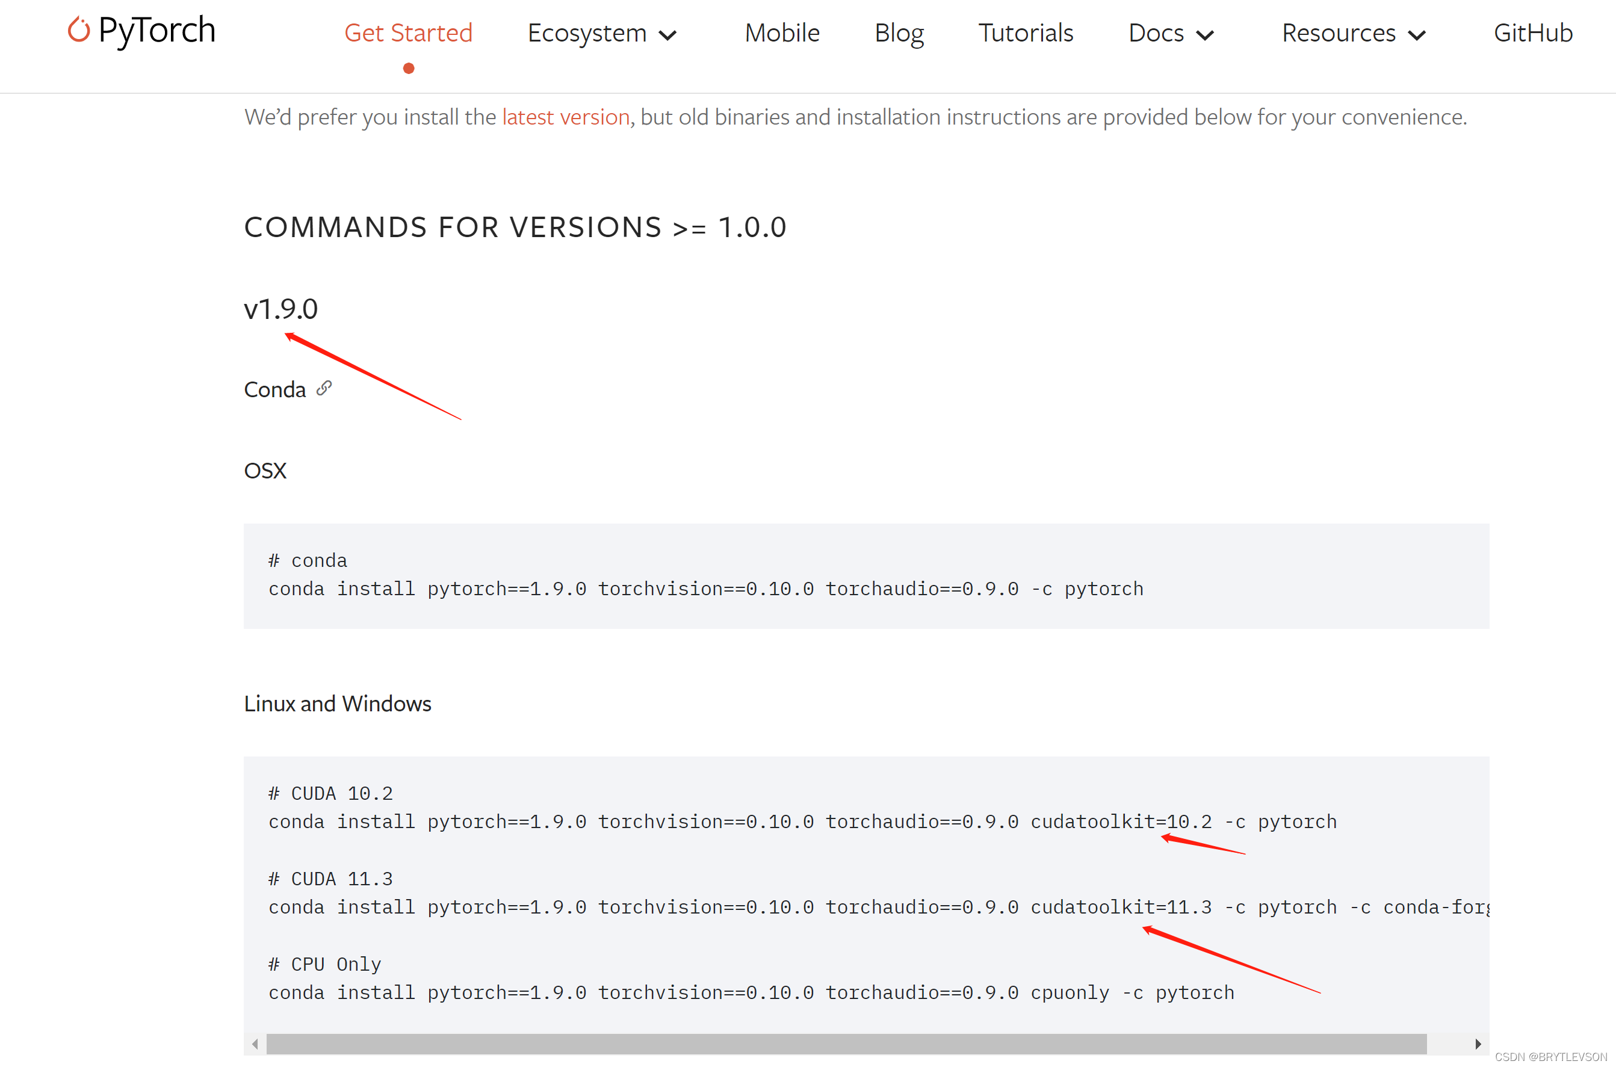Image resolution: width=1616 pixels, height=1067 pixels.
Task: Expand the Resources dropdown menu
Action: coord(1354,33)
